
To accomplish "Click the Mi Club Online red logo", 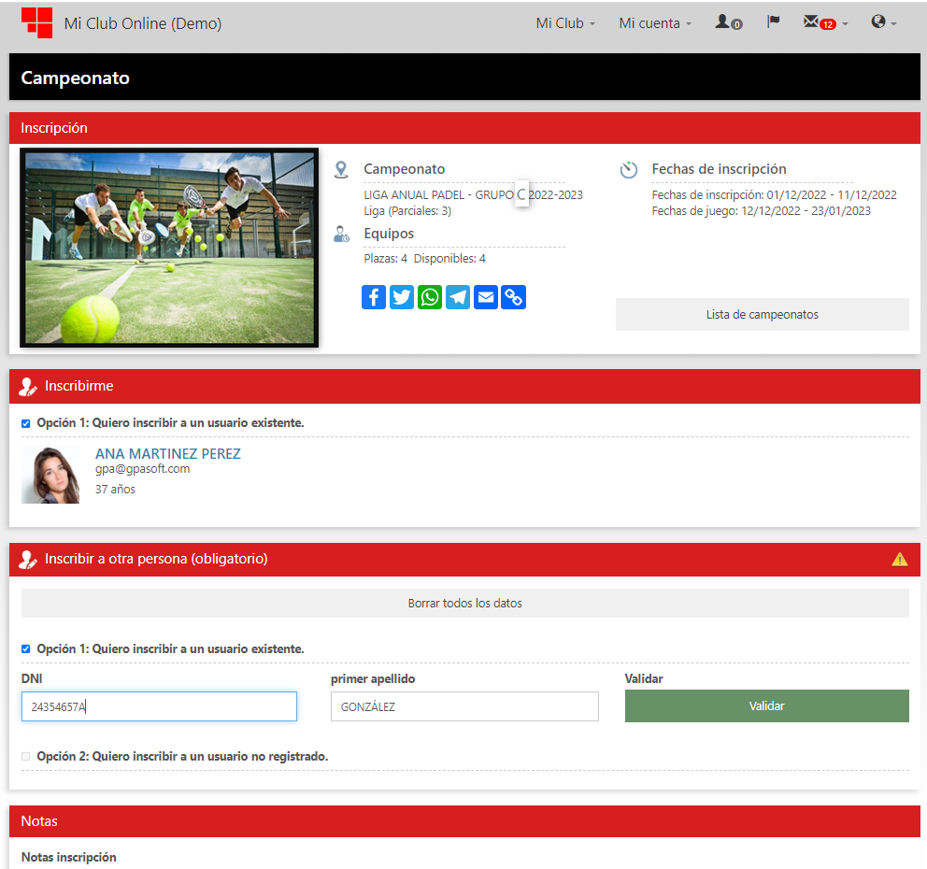I will [x=36, y=22].
